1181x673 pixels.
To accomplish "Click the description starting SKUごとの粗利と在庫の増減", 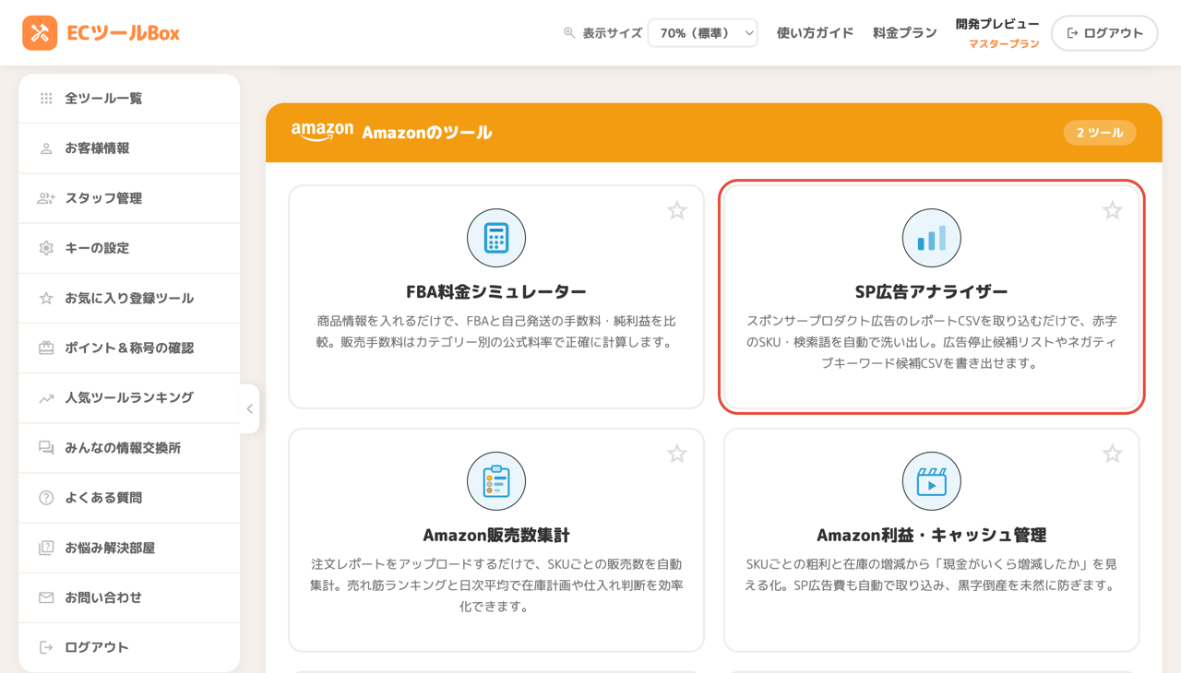I will [932, 575].
